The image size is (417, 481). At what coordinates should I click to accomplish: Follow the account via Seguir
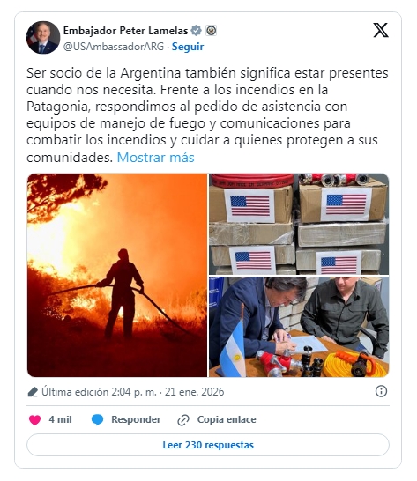click(x=188, y=47)
